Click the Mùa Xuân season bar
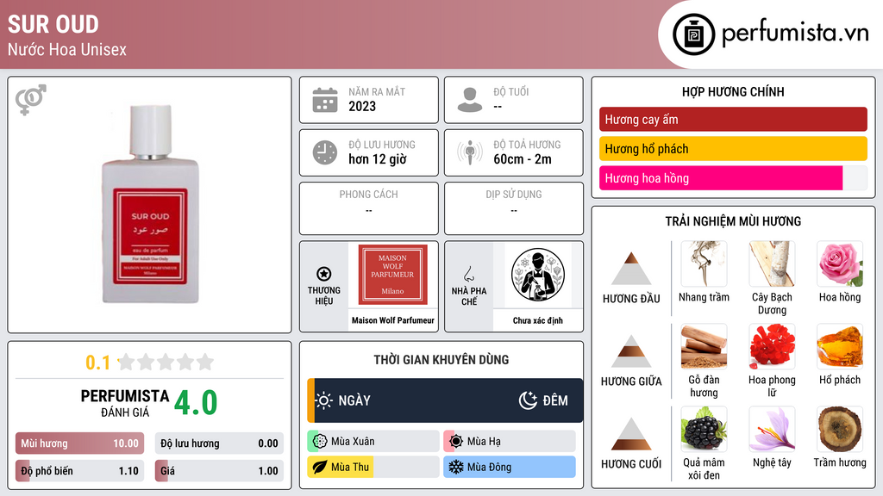 click(373, 442)
